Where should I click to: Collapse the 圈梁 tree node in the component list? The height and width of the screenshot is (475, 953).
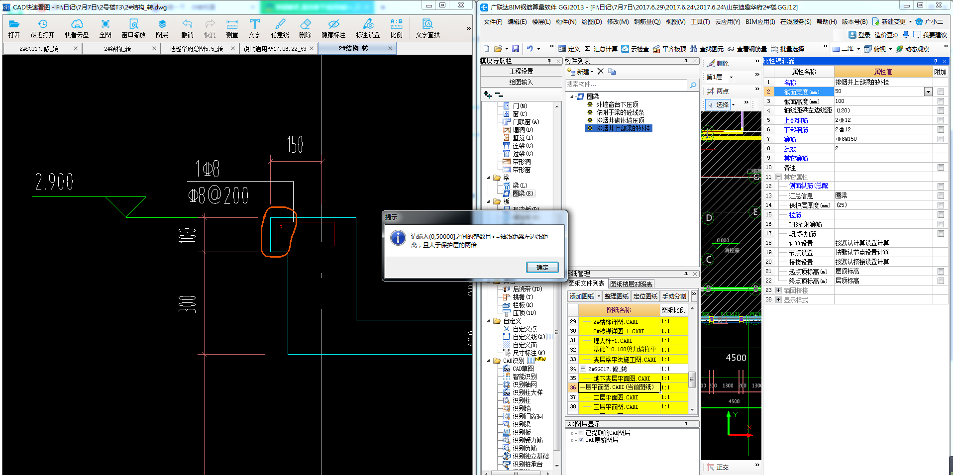click(x=572, y=96)
